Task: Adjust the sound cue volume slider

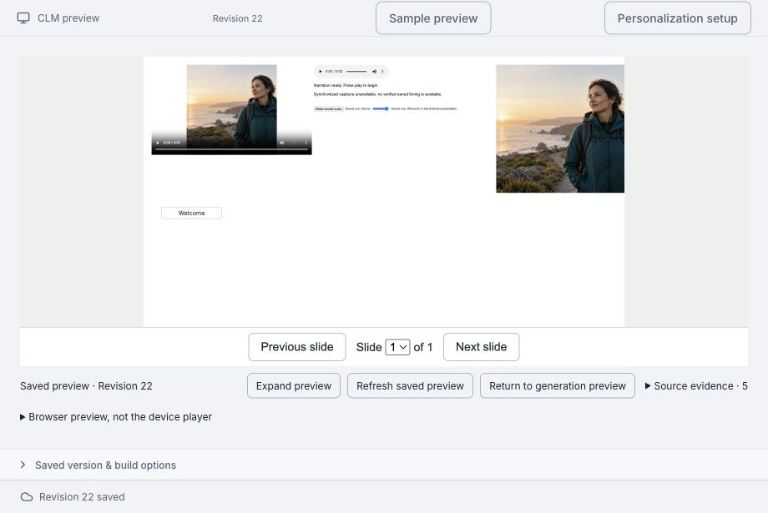Action: pos(381,108)
